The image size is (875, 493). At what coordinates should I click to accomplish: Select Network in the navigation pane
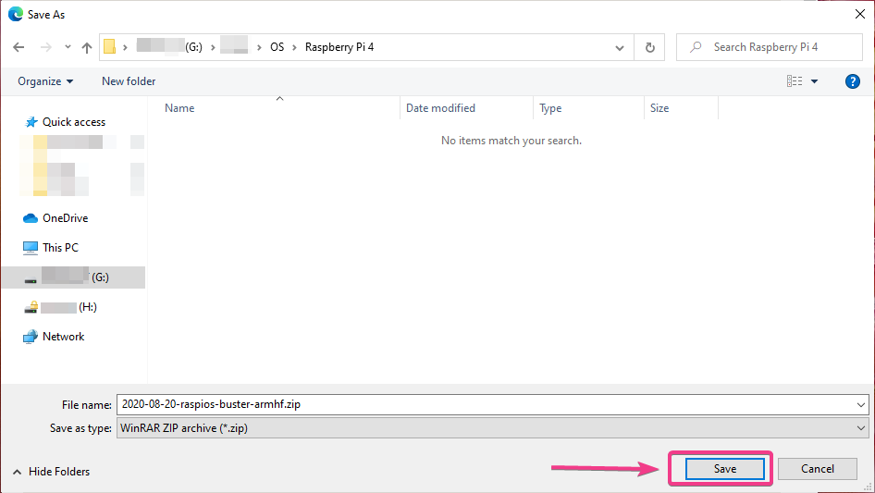(63, 337)
